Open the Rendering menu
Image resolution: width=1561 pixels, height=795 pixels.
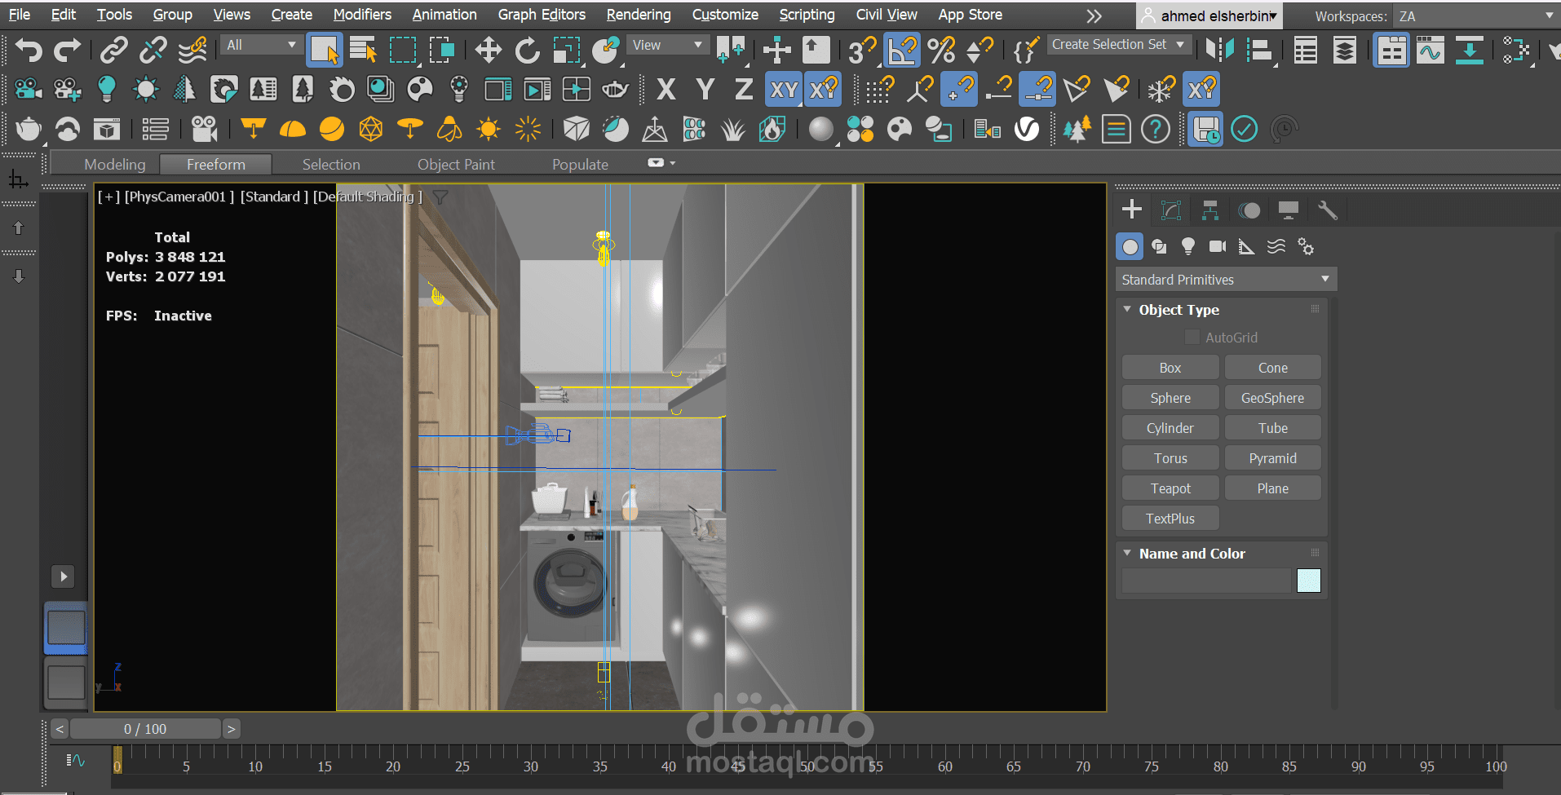point(638,15)
